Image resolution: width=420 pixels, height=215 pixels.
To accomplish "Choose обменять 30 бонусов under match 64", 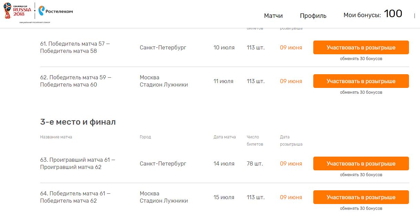I will [361, 208].
